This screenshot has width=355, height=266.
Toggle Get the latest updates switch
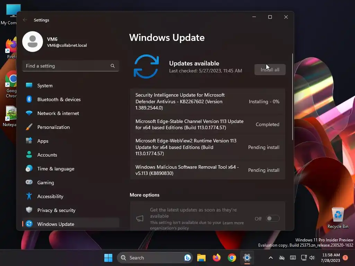tap(272, 219)
